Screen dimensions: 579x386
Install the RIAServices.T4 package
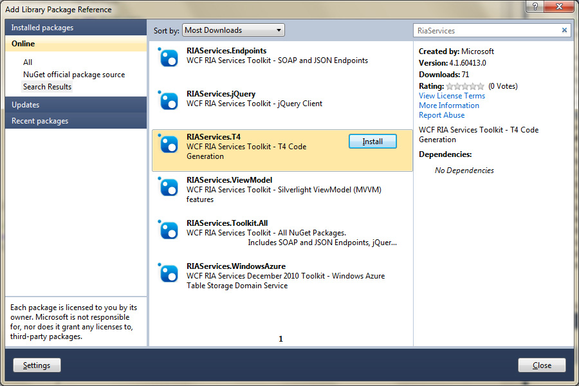pos(372,142)
